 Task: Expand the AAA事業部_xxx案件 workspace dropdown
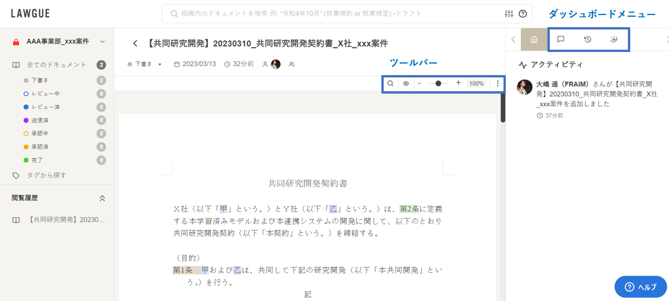pos(102,42)
